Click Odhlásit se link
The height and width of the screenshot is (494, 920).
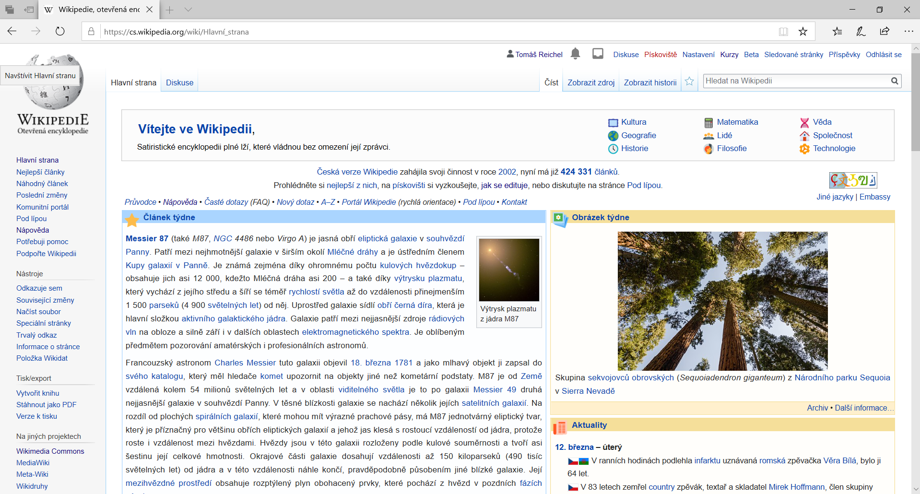tap(884, 55)
